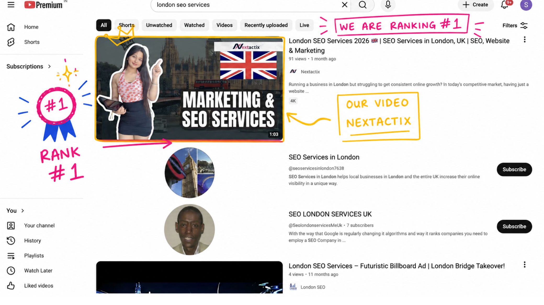Expand Subscriptions section
The width and height of the screenshot is (544, 305).
29,67
